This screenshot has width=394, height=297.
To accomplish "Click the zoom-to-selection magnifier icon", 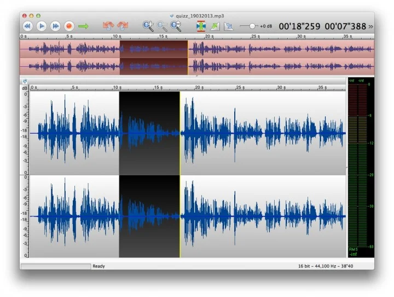I will point(176,26).
